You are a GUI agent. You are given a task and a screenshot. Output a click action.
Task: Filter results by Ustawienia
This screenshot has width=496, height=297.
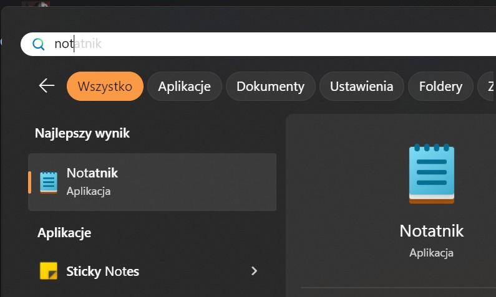point(361,87)
